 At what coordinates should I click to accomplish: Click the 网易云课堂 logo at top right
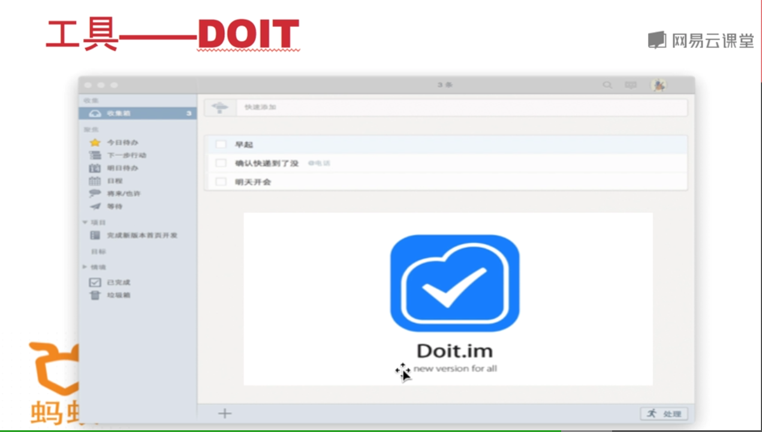point(700,40)
